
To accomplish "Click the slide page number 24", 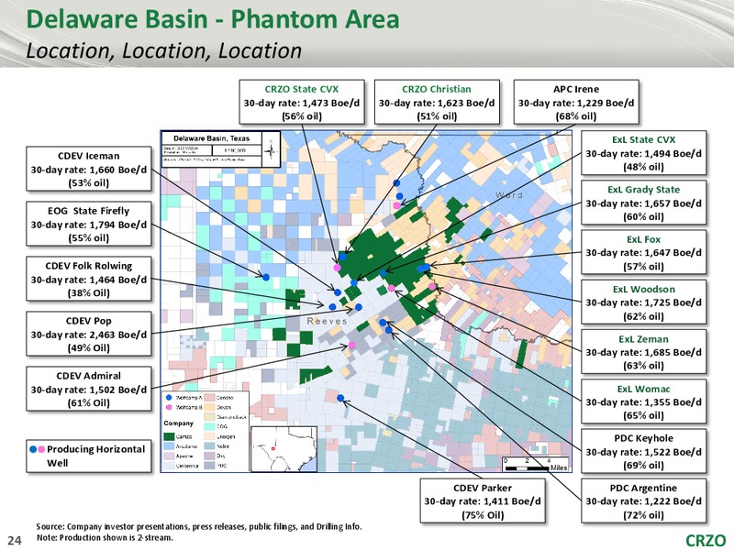I will tap(15, 541).
